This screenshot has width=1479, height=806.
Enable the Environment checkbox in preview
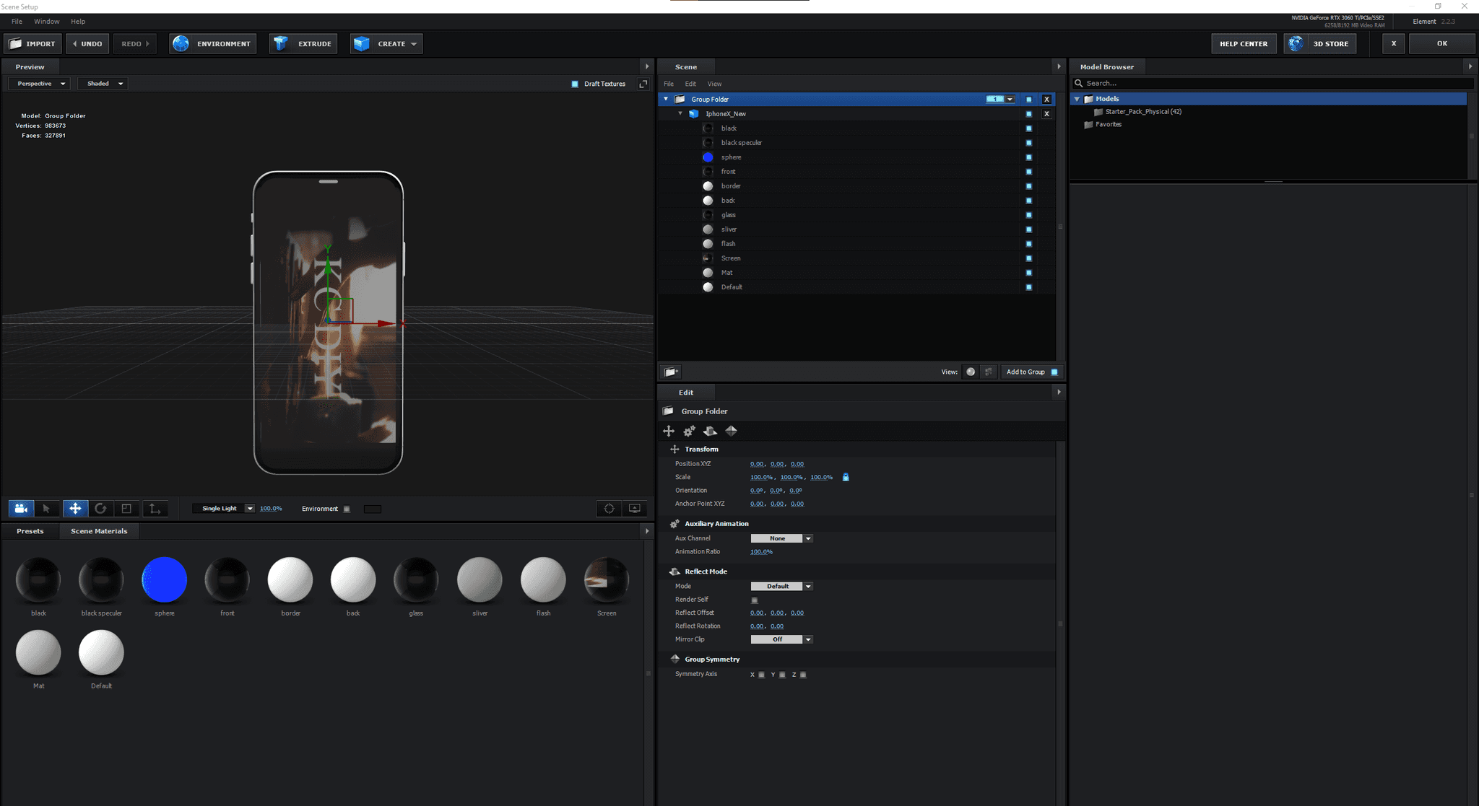pyautogui.click(x=347, y=509)
